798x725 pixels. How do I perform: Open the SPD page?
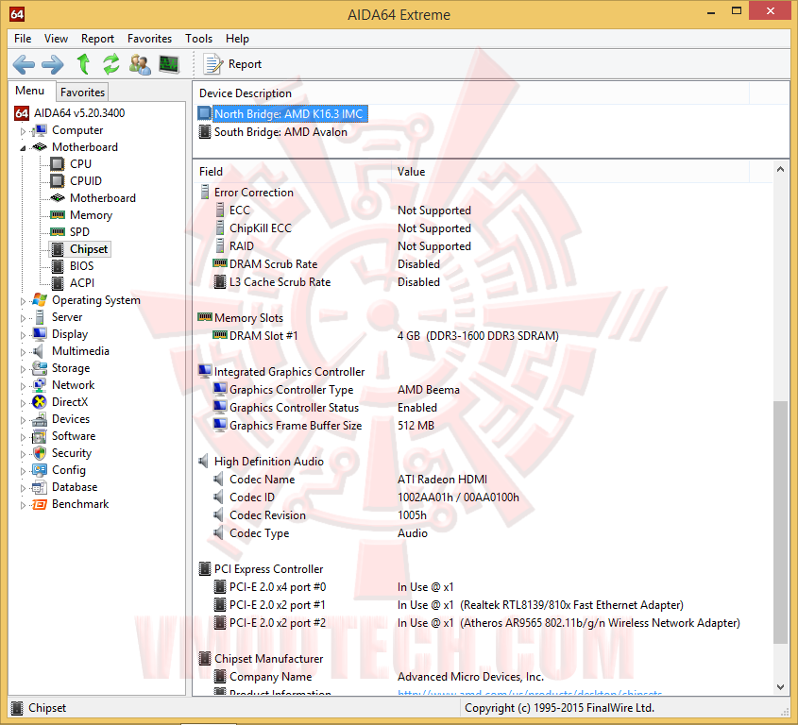tap(79, 232)
